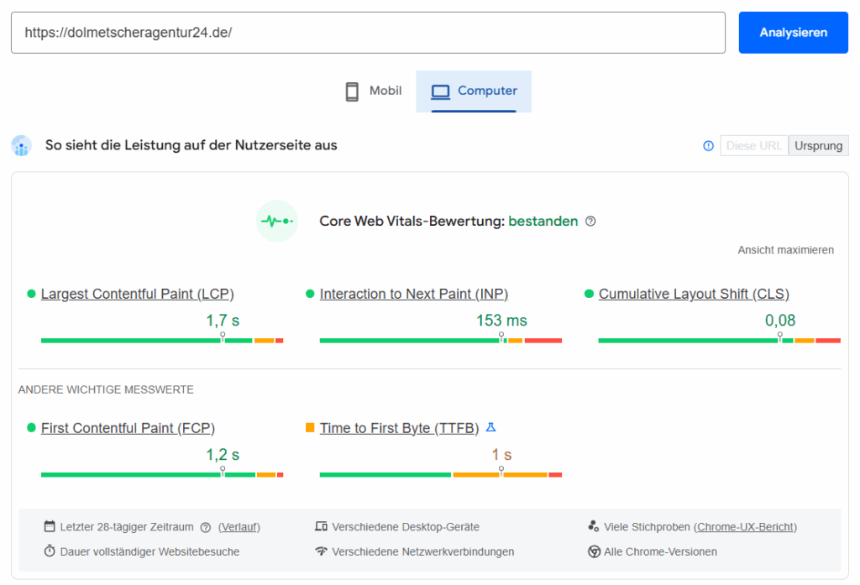Viewport: 860px width, 585px height.
Task: Click the text Verschiedene Desktop-Geräte
Action: (x=406, y=527)
